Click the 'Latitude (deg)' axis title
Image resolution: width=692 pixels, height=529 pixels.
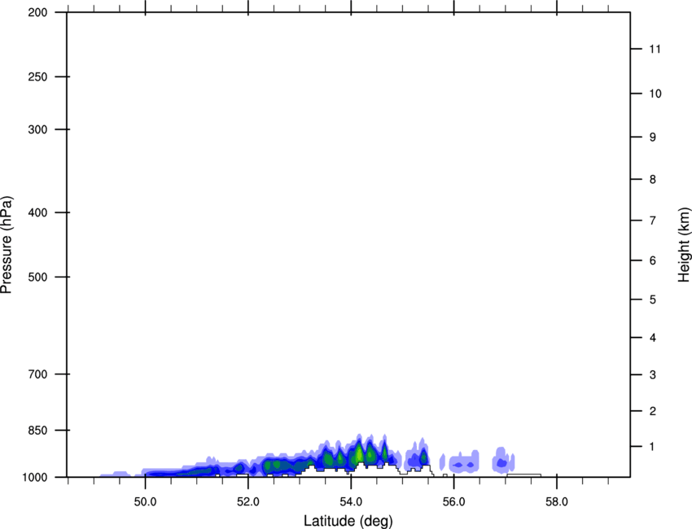click(348, 521)
